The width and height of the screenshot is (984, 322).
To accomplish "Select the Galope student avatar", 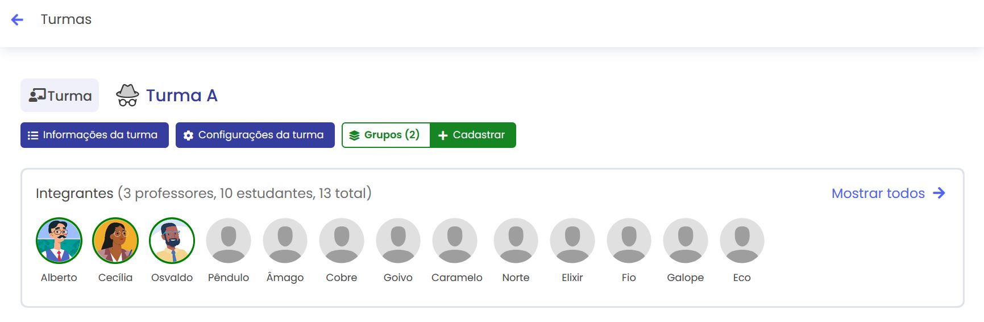I will tap(686, 241).
